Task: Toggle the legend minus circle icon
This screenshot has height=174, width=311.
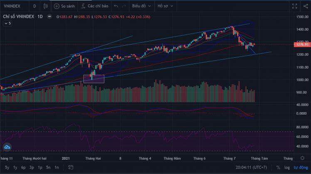Action: (x=49, y=17)
